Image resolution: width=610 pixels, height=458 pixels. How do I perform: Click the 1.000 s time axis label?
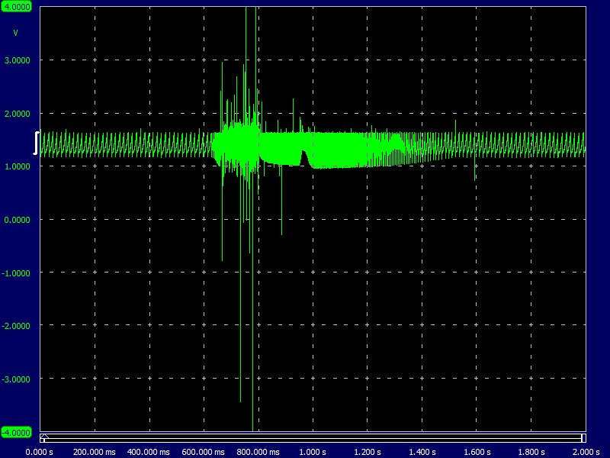313,452
